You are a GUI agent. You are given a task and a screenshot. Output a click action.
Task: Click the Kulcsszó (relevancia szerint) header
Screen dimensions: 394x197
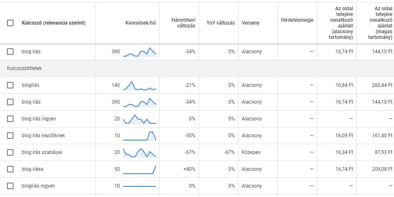[x=53, y=23]
